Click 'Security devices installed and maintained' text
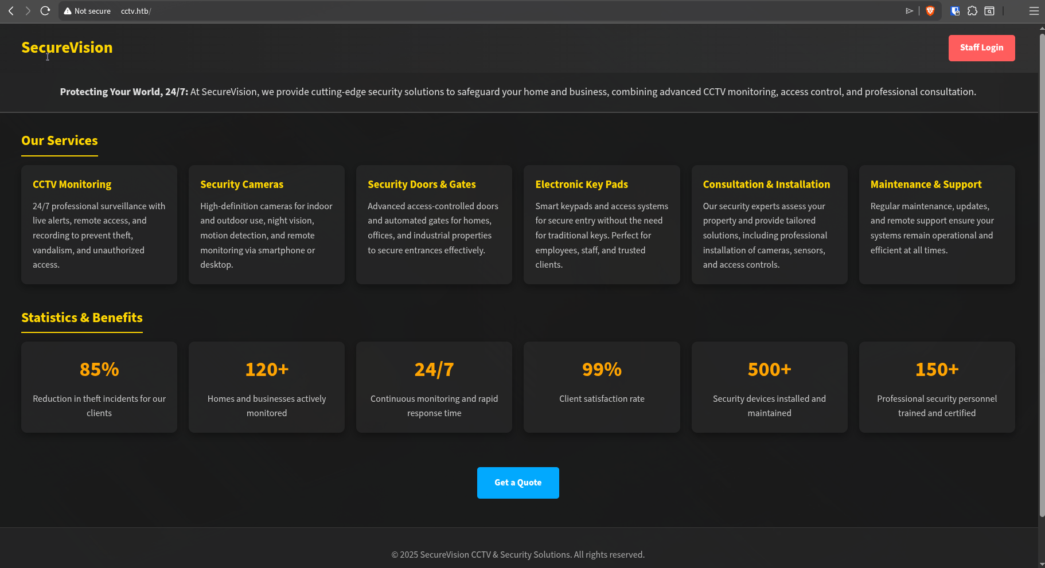 pyautogui.click(x=769, y=406)
